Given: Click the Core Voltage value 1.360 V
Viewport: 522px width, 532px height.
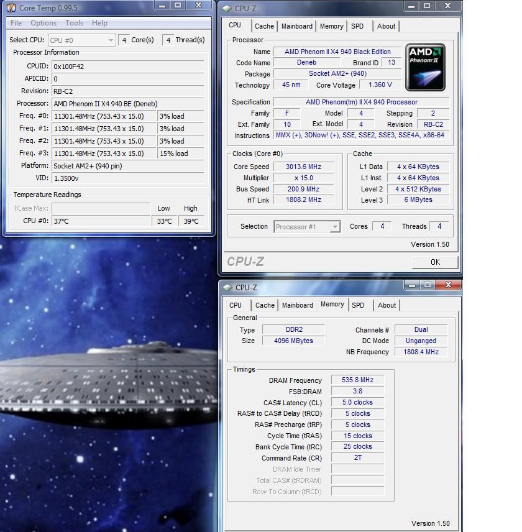Looking at the screenshot, I should (x=380, y=85).
